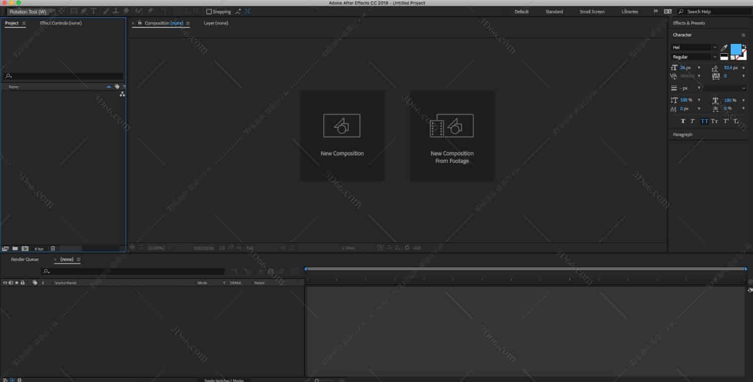Viewport: 753px width, 382px height.
Task: Toggle Faux Bold text style
Action: [x=683, y=121]
